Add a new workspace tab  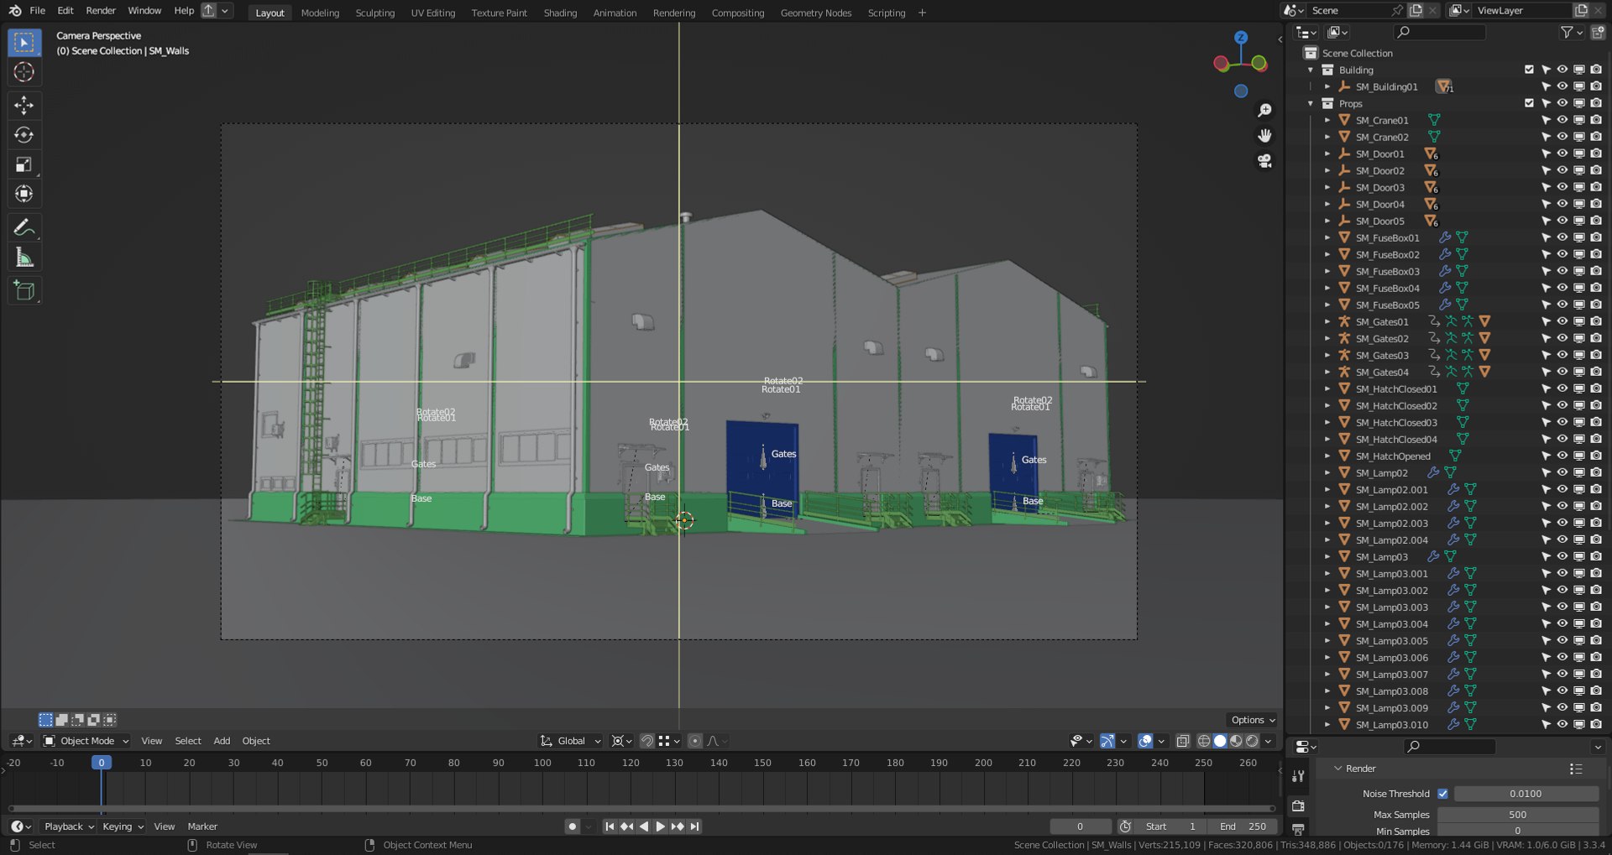click(922, 13)
